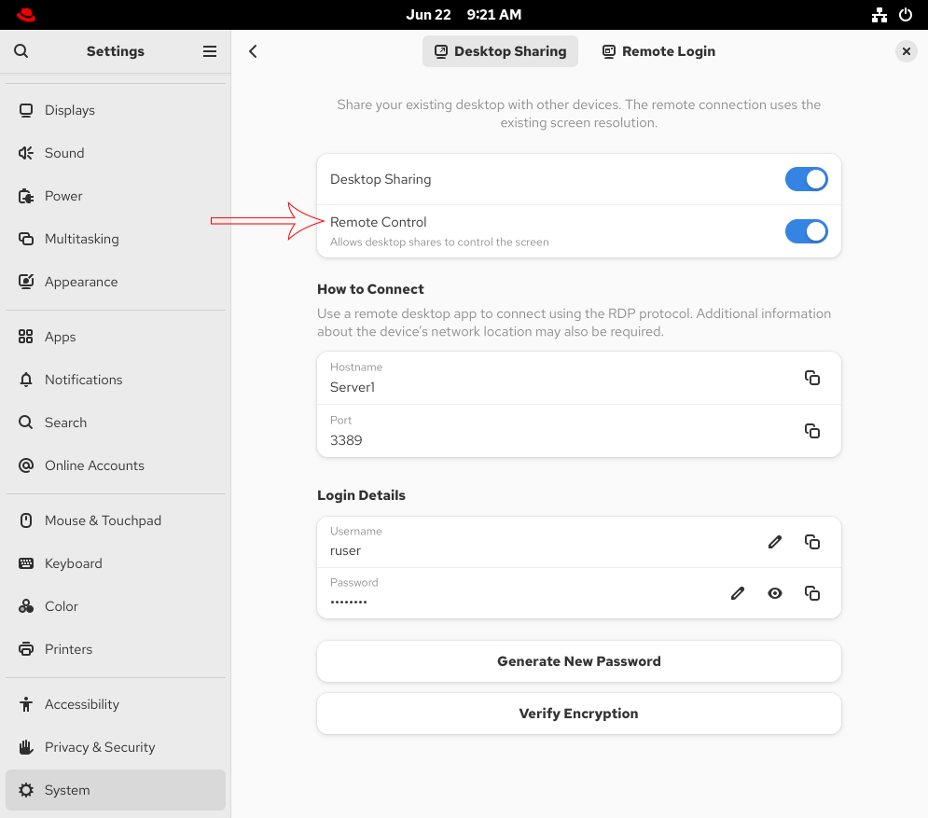This screenshot has width=928, height=818.
Task: Open the clock and calendar menu
Action: tap(464, 15)
